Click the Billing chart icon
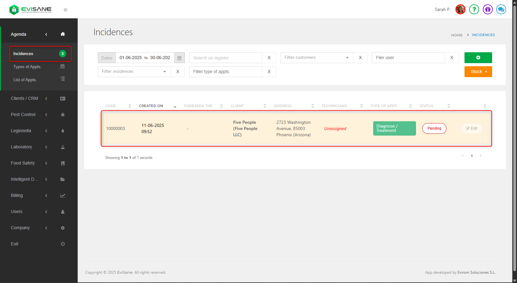 pyautogui.click(x=63, y=196)
